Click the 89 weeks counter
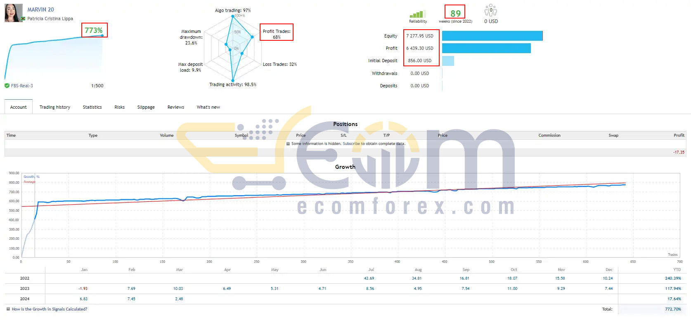Screen dimensions: 691x320 [x=455, y=14]
